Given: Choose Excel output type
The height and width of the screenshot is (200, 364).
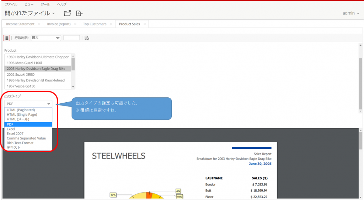Looking at the screenshot, I should coord(28,129).
